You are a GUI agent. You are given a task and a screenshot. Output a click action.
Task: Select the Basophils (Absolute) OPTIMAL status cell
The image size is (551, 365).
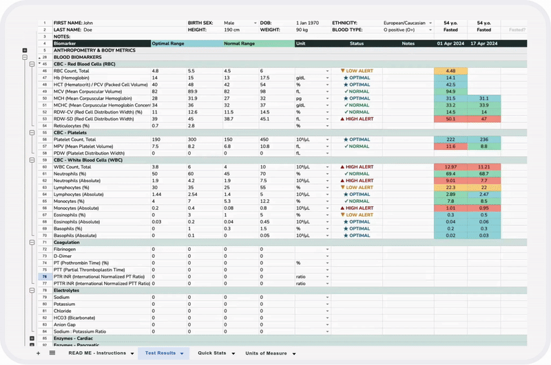(357, 236)
